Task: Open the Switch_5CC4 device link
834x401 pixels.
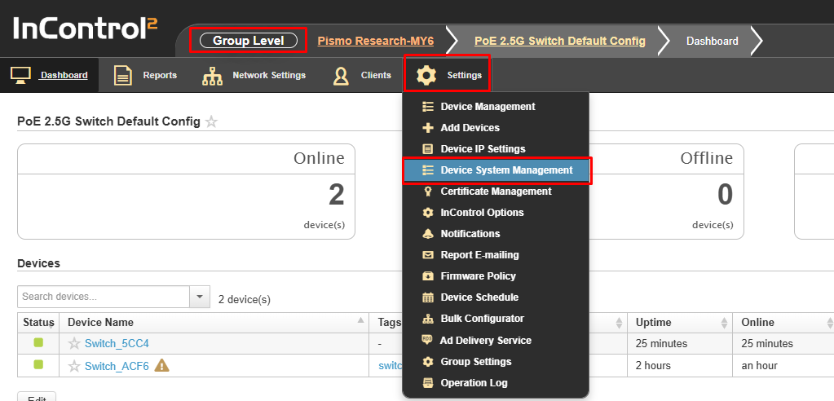Action: click(117, 344)
